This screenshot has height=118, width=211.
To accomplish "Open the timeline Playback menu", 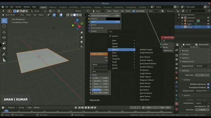I will click(x=12, y=108).
